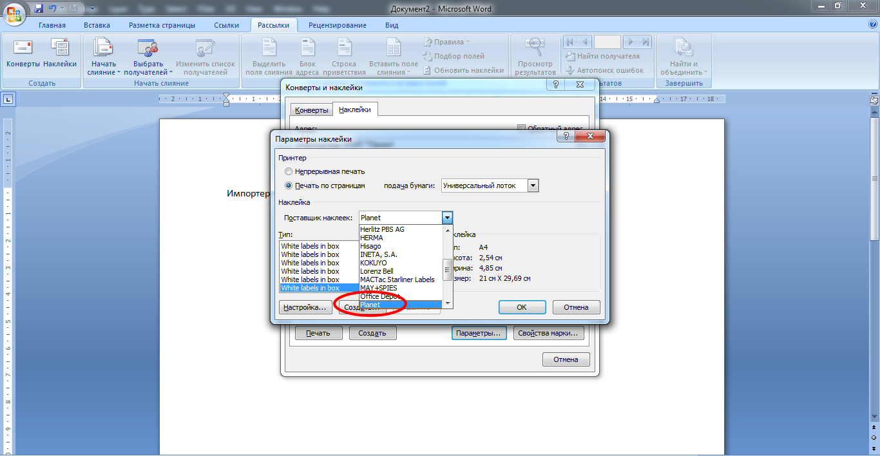Viewport: 880px width, 456px height.
Task: Open Вставить поле слияния dropdown
Action: [x=393, y=57]
